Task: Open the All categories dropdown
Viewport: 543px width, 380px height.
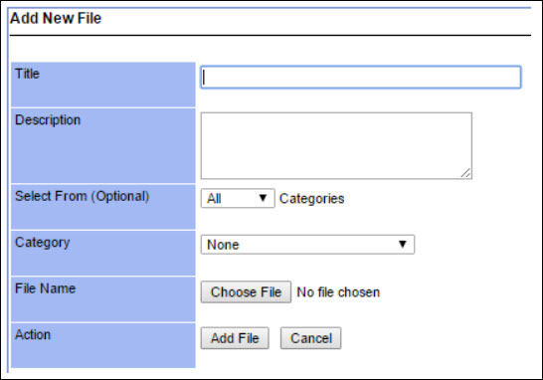Action: tap(238, 198)
